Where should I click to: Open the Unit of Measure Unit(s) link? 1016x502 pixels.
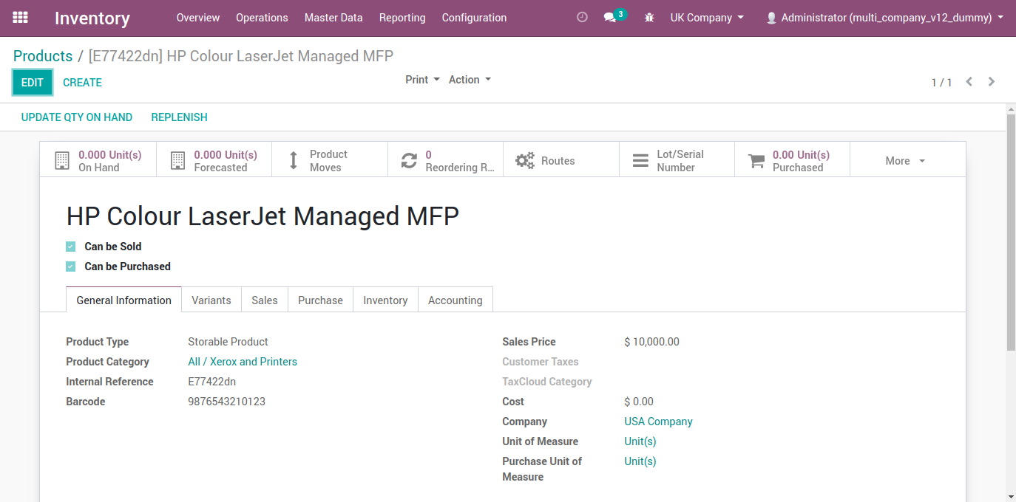(640, 441)
